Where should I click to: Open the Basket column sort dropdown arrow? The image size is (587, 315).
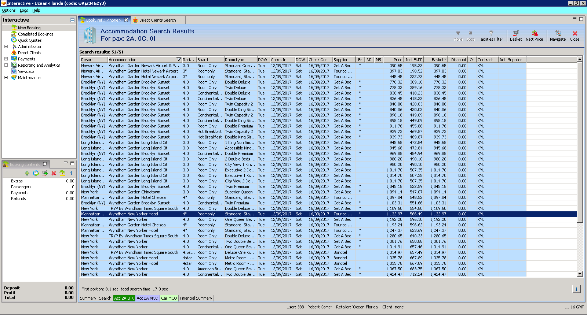tap(445, 60)
